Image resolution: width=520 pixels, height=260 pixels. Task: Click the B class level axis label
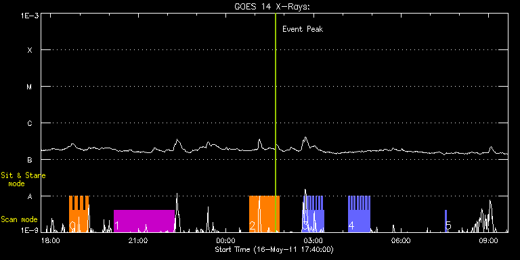(x=30, y=160)
